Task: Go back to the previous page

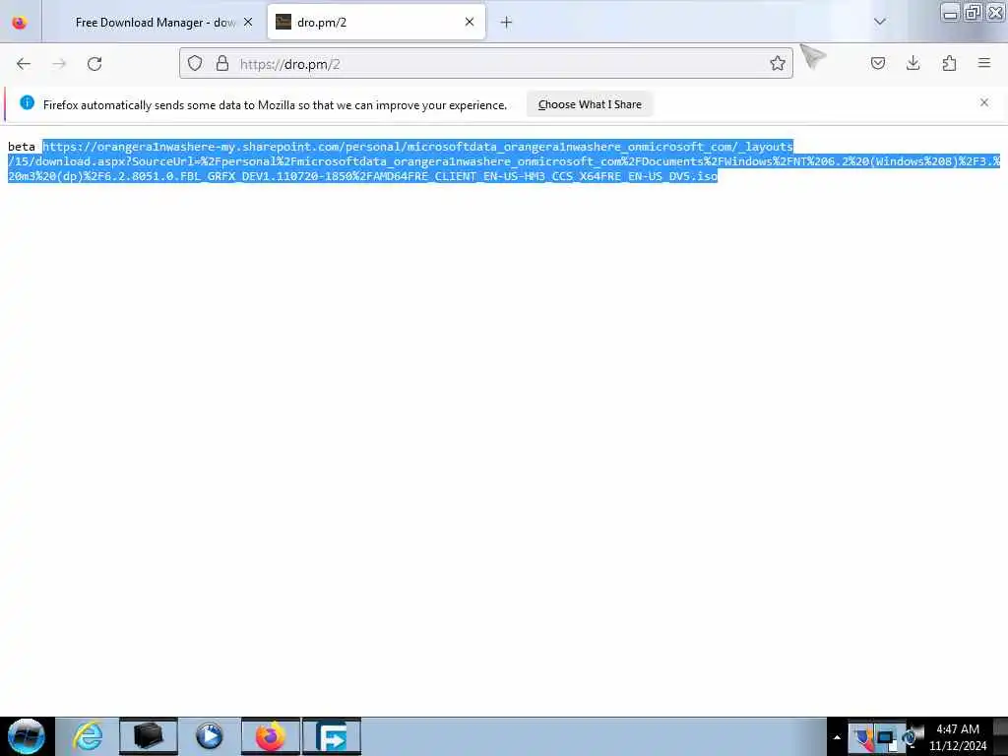Action: 24,64
